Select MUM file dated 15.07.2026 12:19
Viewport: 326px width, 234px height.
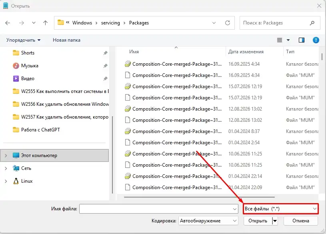point(222,98)
